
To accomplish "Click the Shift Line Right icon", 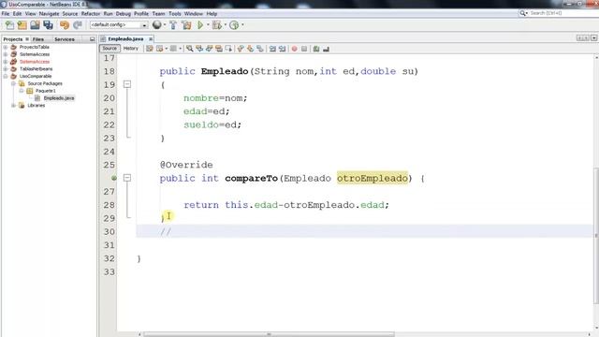I will 283,49.
